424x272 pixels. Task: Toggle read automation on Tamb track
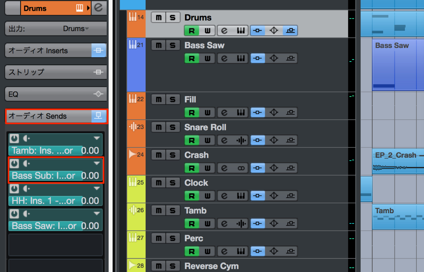click(192, 223)
